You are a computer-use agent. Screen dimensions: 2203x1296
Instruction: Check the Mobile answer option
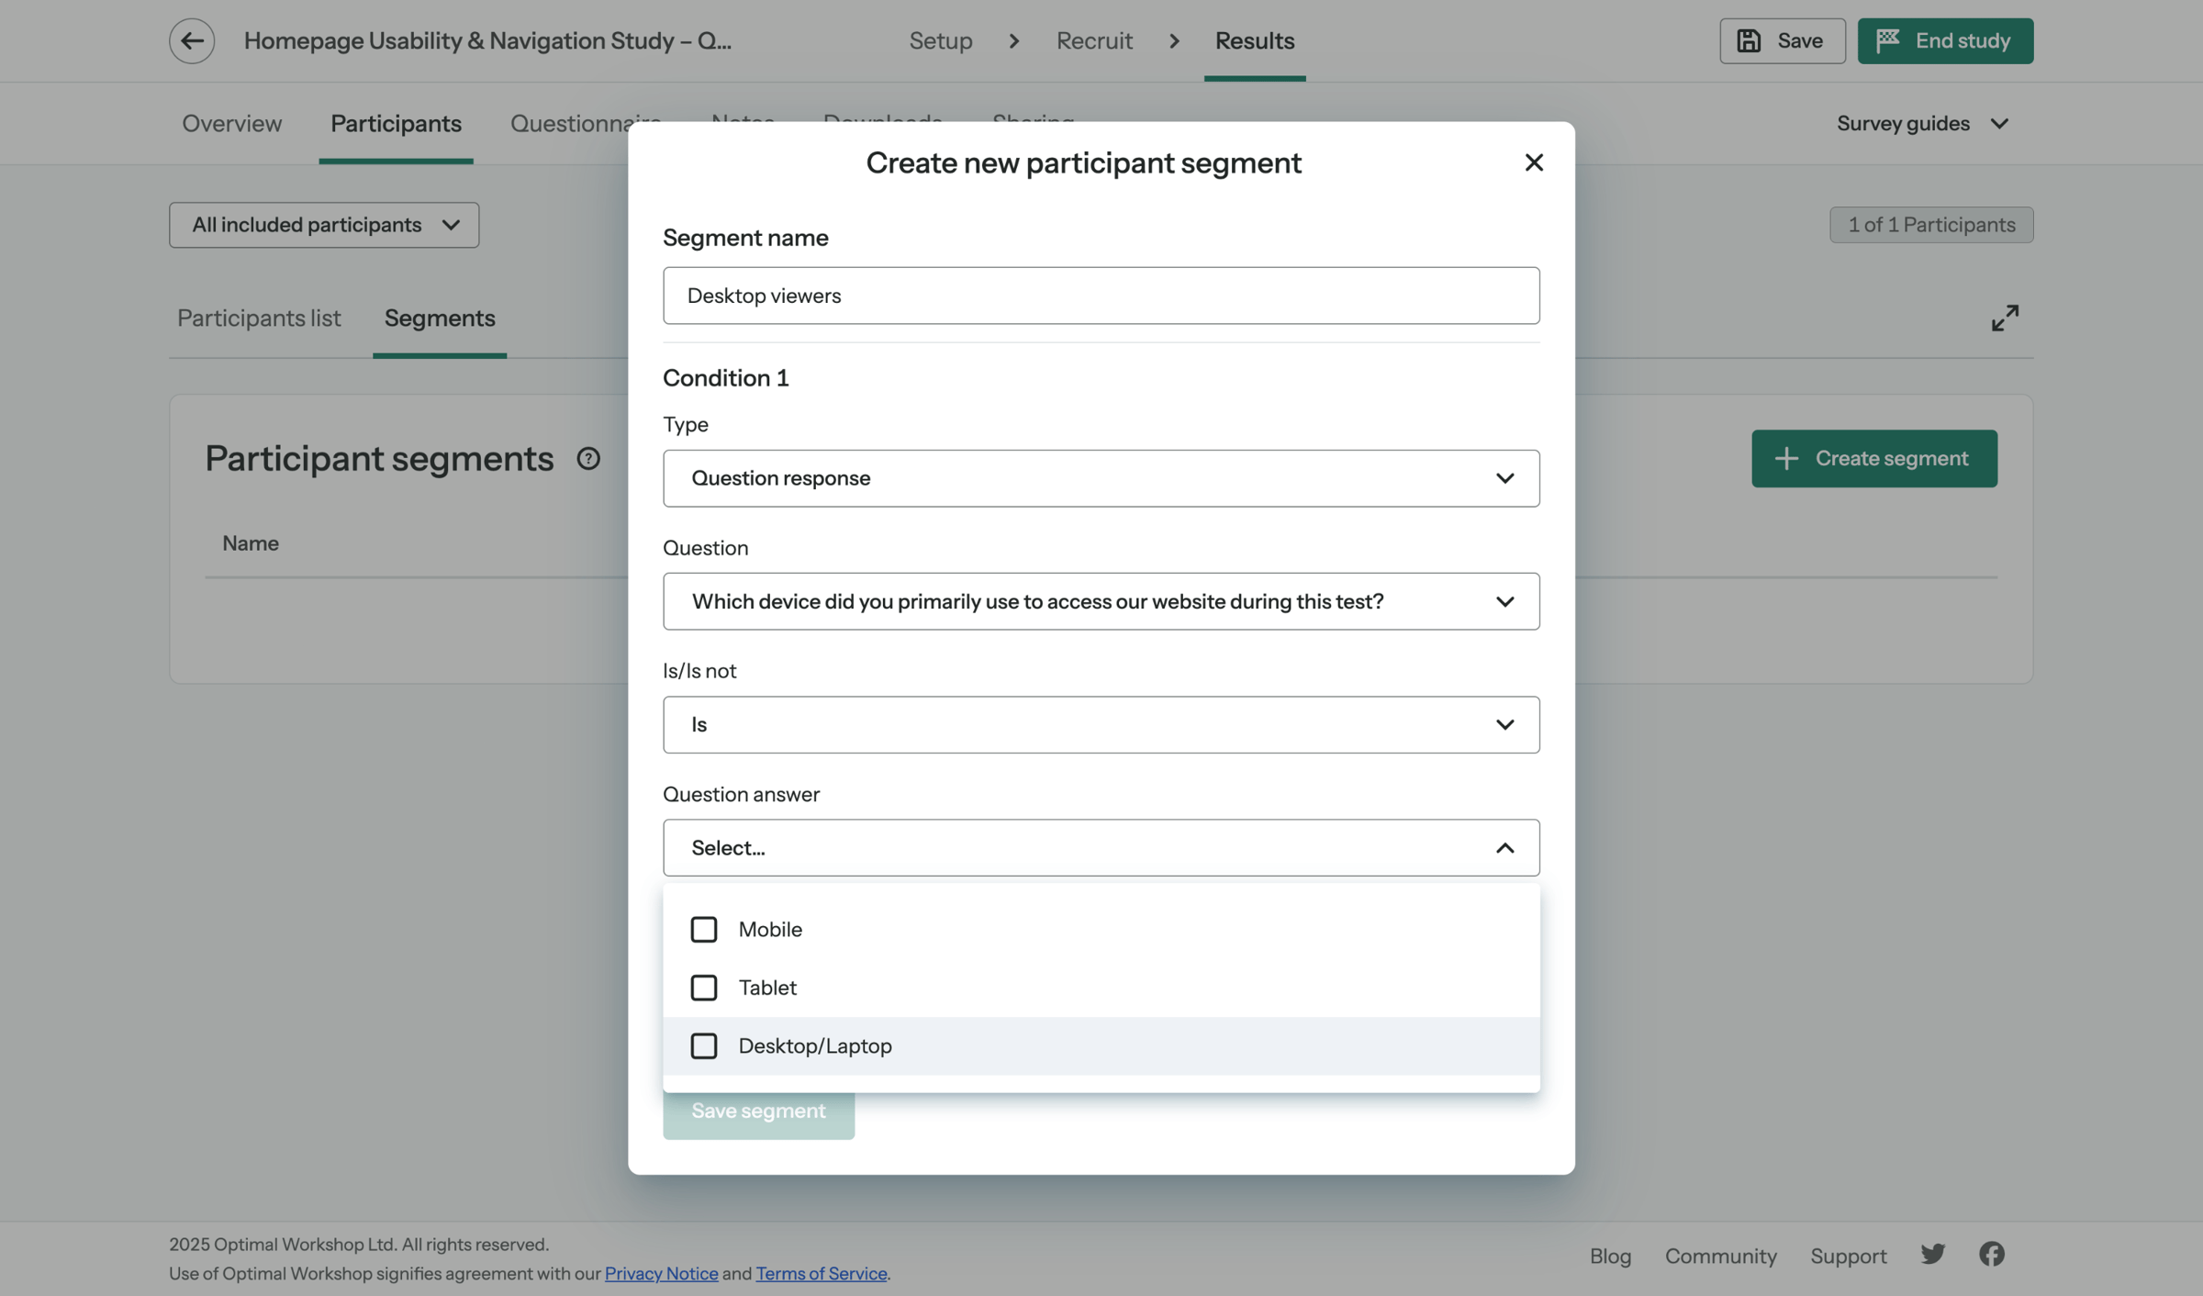[x=704, y=929]
